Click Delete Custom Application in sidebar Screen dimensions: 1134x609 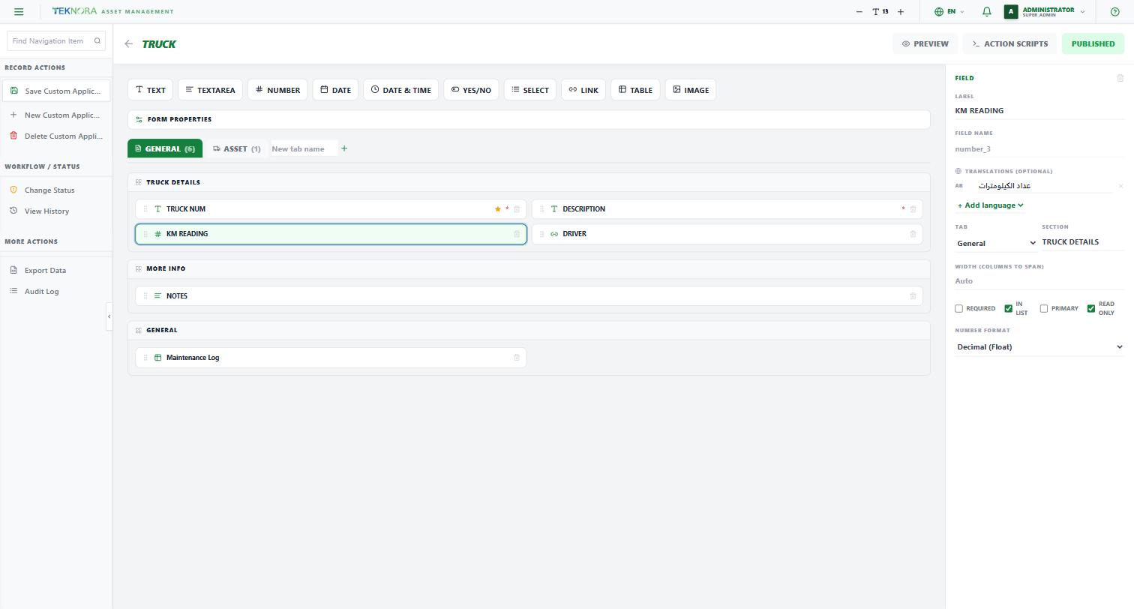coord(56,136)
